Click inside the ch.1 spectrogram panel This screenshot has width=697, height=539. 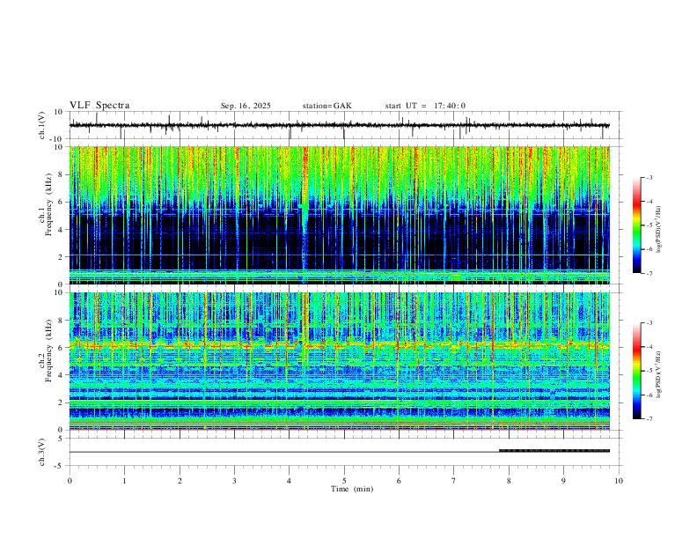340,215
